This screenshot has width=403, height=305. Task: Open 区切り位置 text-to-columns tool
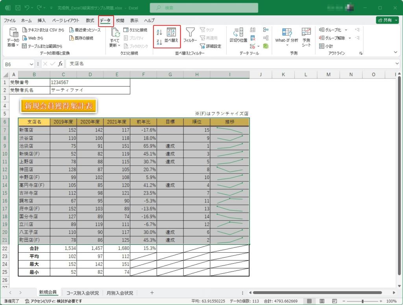[x=238, y=35]
